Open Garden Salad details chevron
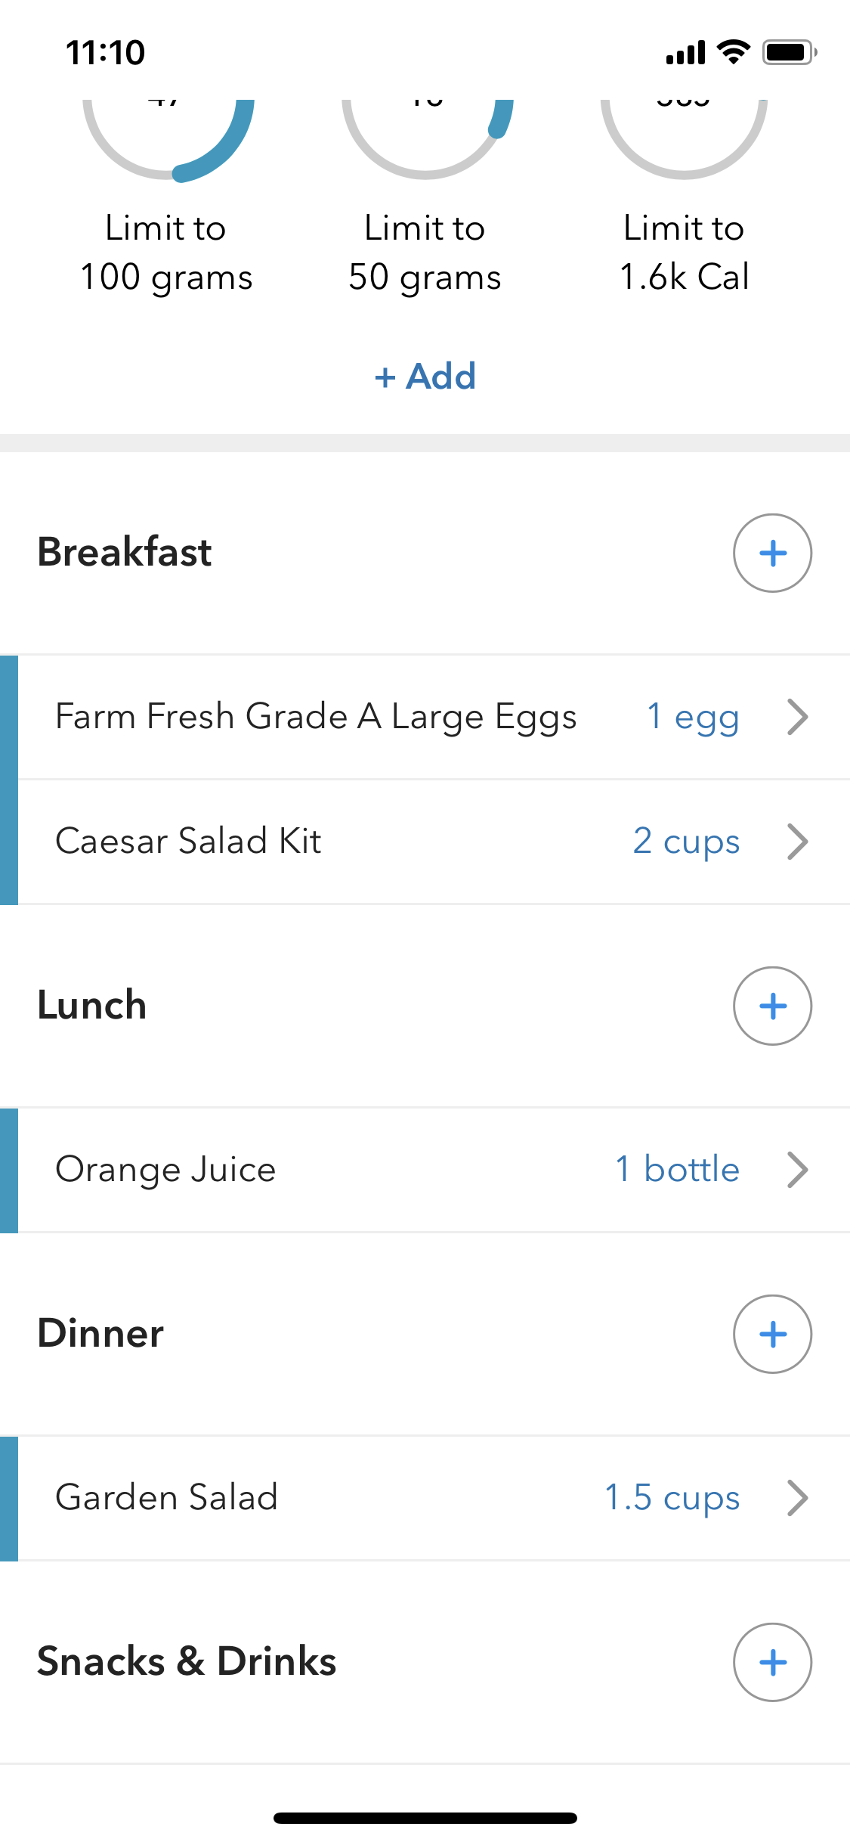The image size is (850, 1842). tap(797, 1498)
